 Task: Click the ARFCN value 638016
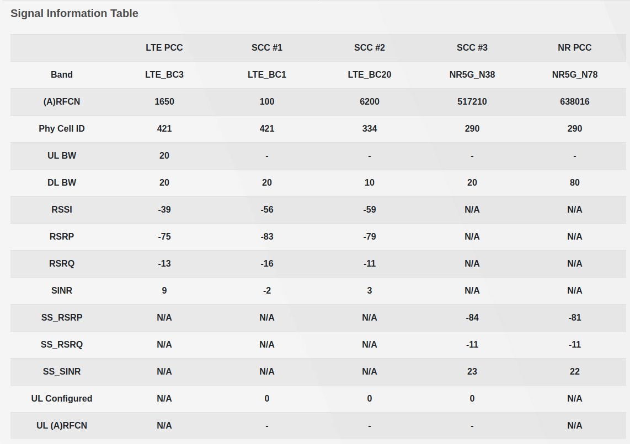[x=575, y=102]
